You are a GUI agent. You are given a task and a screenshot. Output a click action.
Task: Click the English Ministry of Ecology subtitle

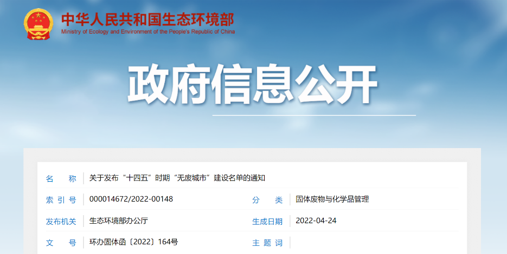coord(147,32)
